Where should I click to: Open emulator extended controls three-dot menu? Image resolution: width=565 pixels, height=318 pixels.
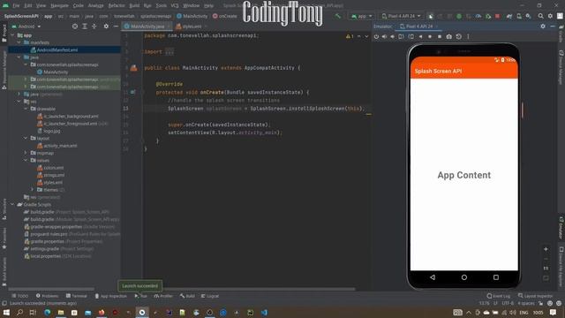468,36
